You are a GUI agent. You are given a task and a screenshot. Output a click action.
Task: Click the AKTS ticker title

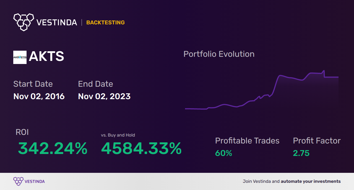pyautogui.click(x=46, y=57)
